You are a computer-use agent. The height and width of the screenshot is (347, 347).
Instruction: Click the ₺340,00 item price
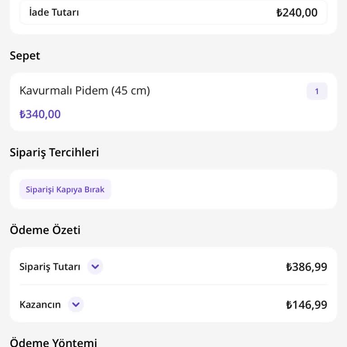40,114
